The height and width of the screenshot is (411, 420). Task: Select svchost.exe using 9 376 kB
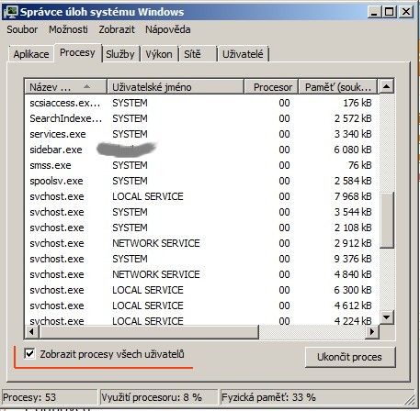(x=201, y=259)
